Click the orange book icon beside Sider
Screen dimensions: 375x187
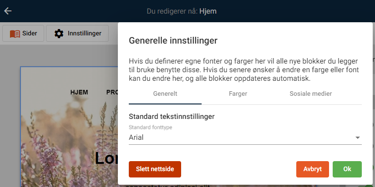click(15, 33)
